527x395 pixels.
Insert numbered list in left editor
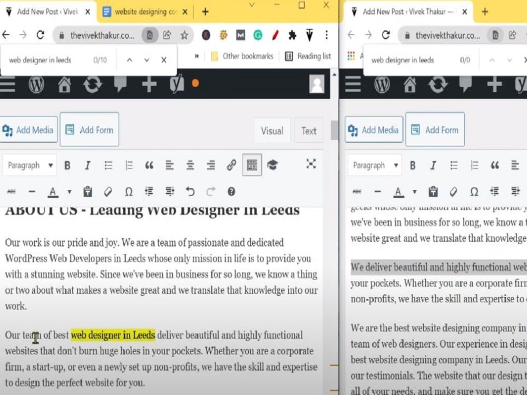pyautogui.click(x=129, y=165)
